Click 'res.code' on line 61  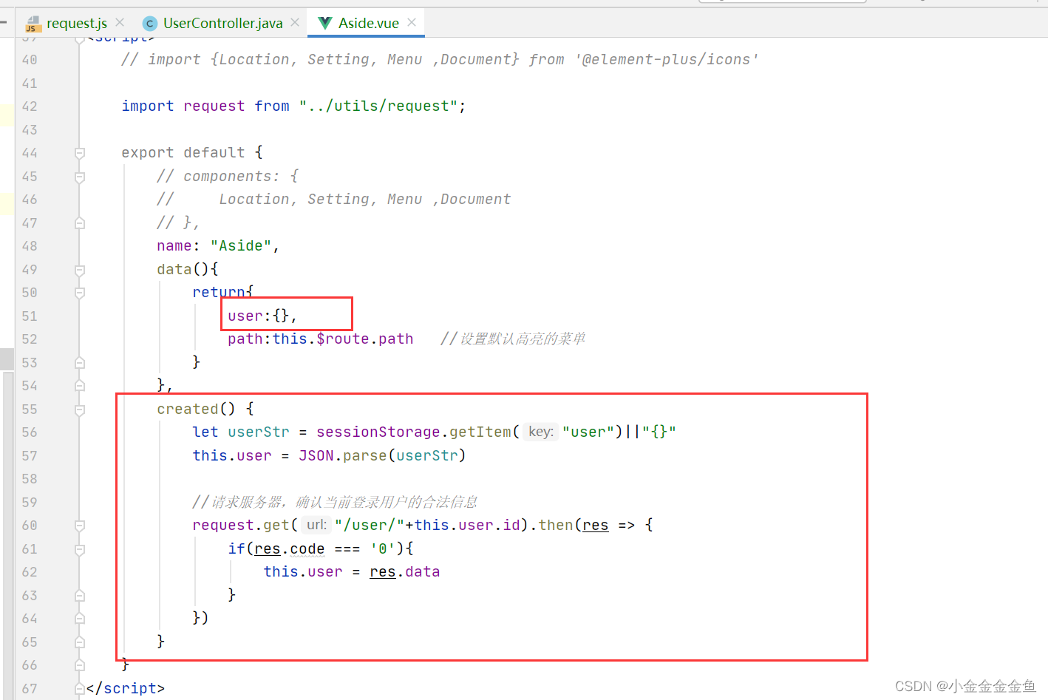point(290,549)
